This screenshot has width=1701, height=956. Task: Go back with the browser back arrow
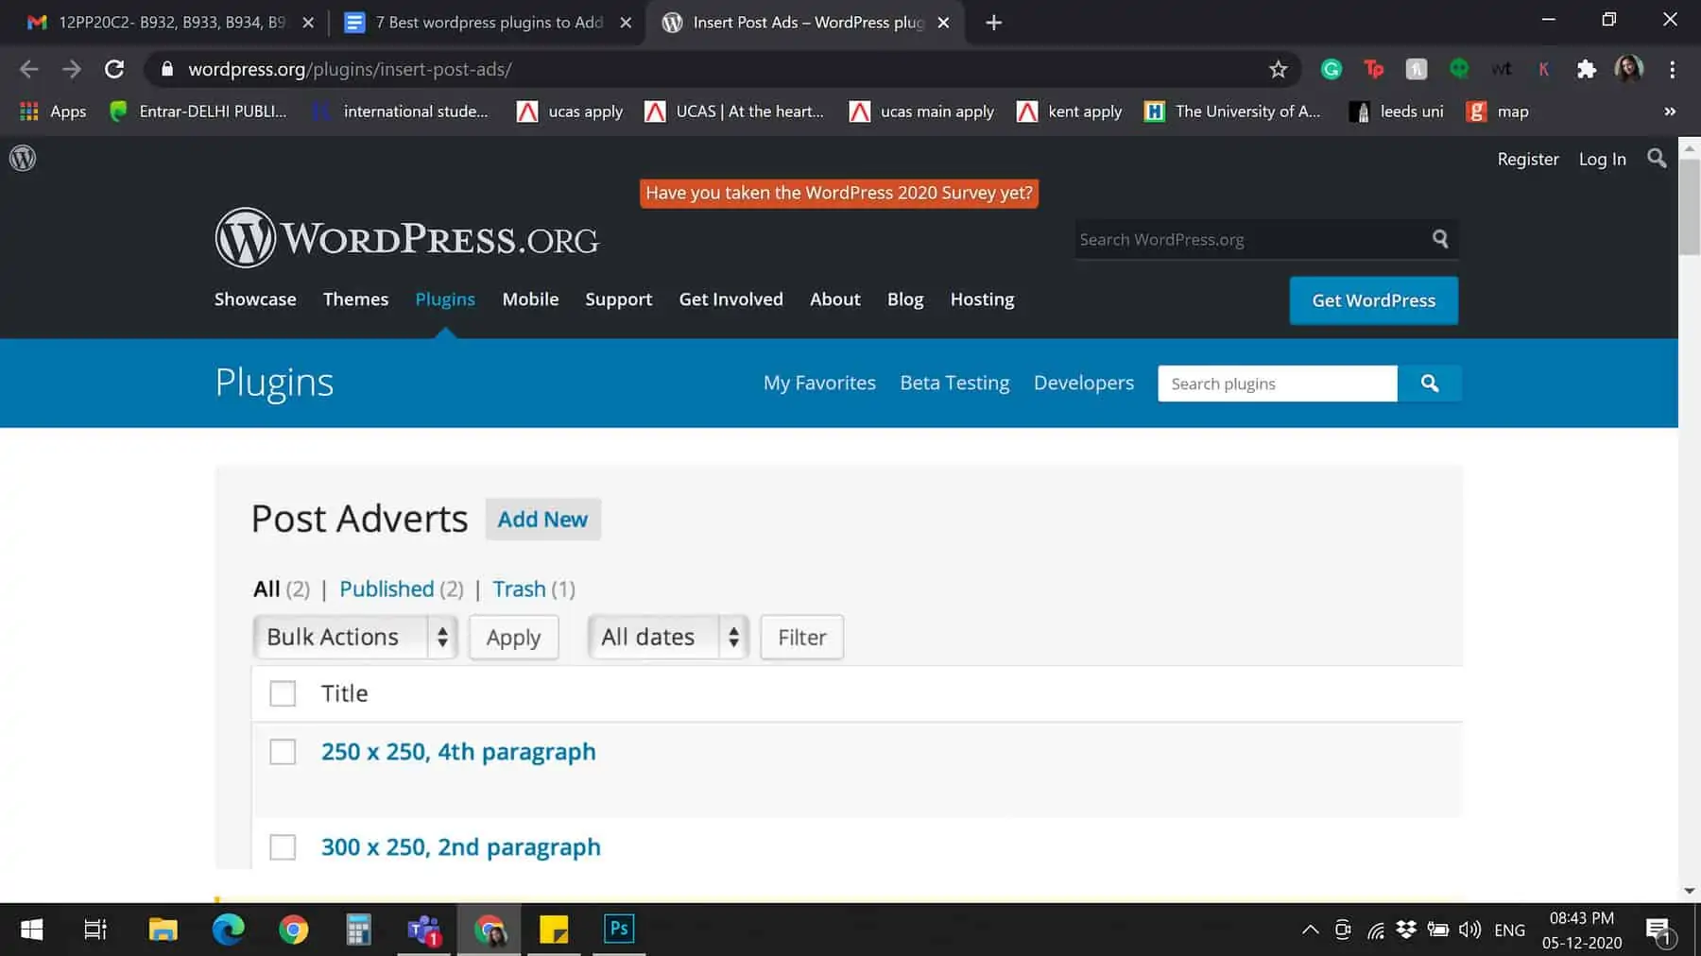[x=29, y=69]
